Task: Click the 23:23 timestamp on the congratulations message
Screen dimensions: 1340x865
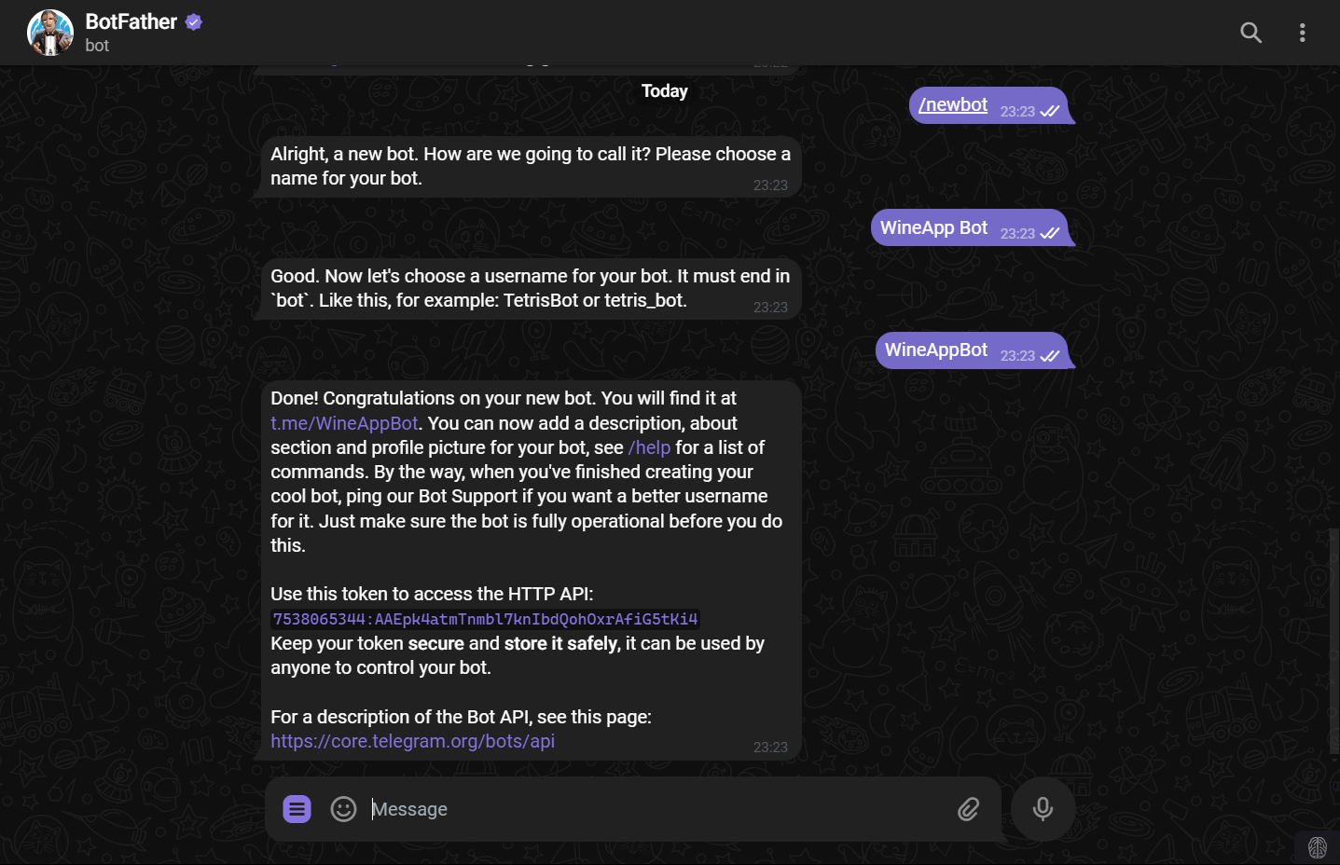Action: pyautogui.click(x=770, y=747)
